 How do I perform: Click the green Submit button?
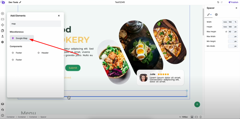click(73, 68)
